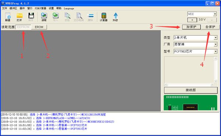This screenshot has height=136, width=221.
Task: Select the EEPROM read range toggle
Action: pos(23,27)
